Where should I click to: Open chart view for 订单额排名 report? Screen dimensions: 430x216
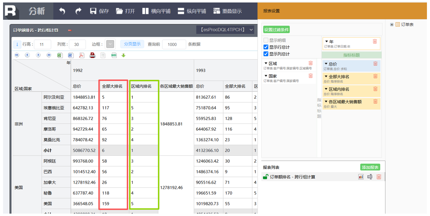point(361,177)
